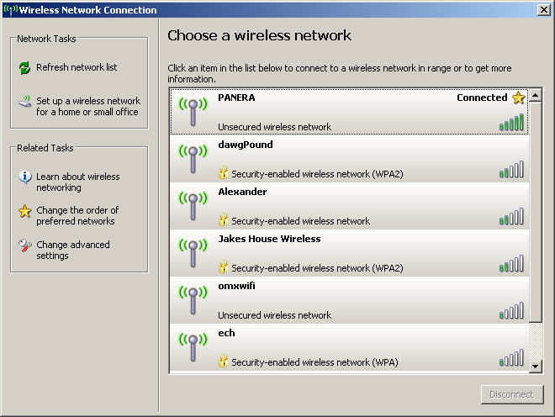The width and height of the screenshot is (555, 417).
Task: Click the scrollbar down arrow in network list
Action: [x=535, y=367]
